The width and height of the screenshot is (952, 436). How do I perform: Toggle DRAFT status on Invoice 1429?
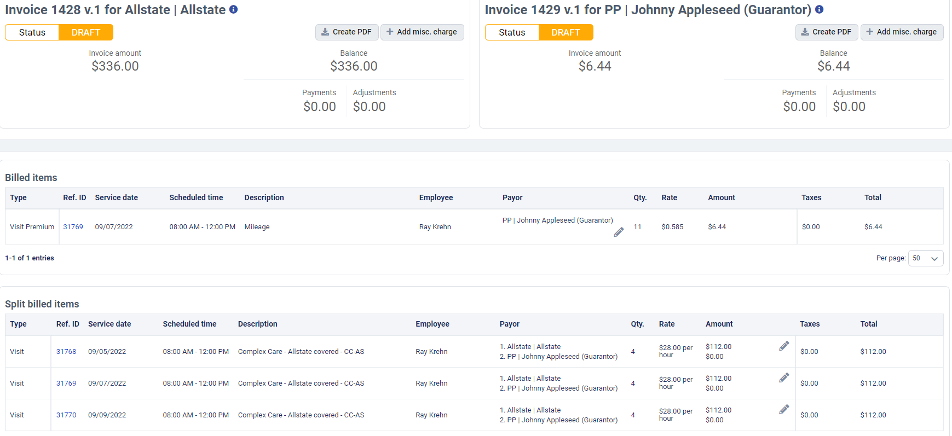tap(566, 32)
